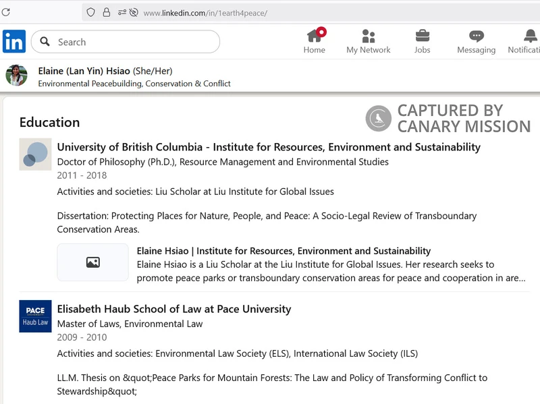Click the '2009 - 2010' date range
Viewport: 540px width, 404px height.
pyautogui.click(x=82, y=337)
